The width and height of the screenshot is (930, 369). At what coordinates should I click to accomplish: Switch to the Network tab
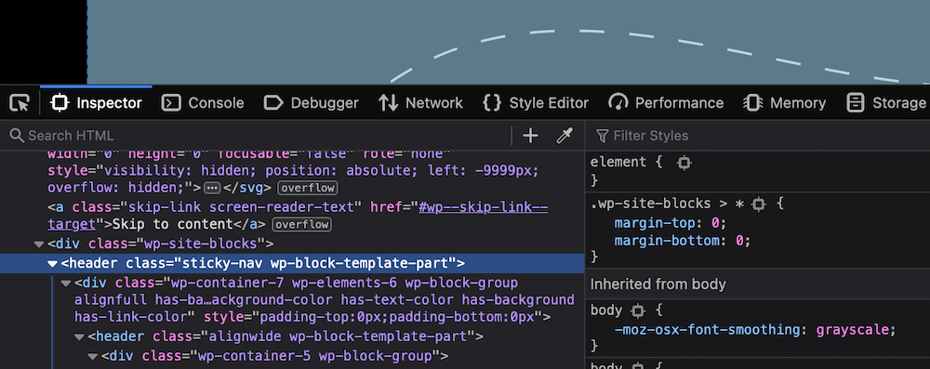tap(421, 103)
